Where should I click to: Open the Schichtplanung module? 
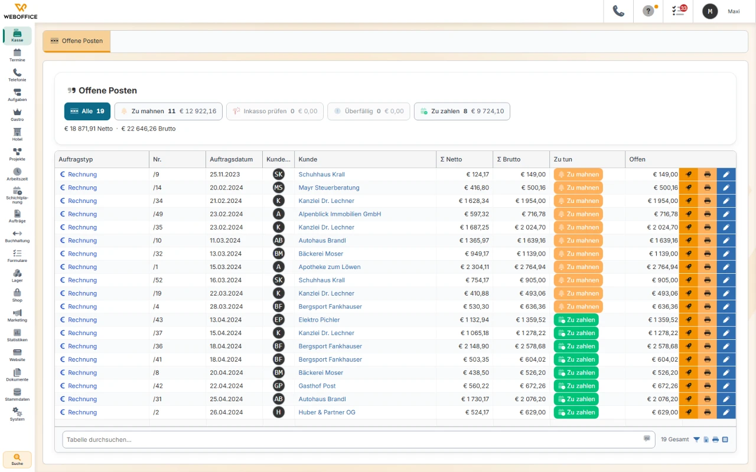tap(17, 196)
